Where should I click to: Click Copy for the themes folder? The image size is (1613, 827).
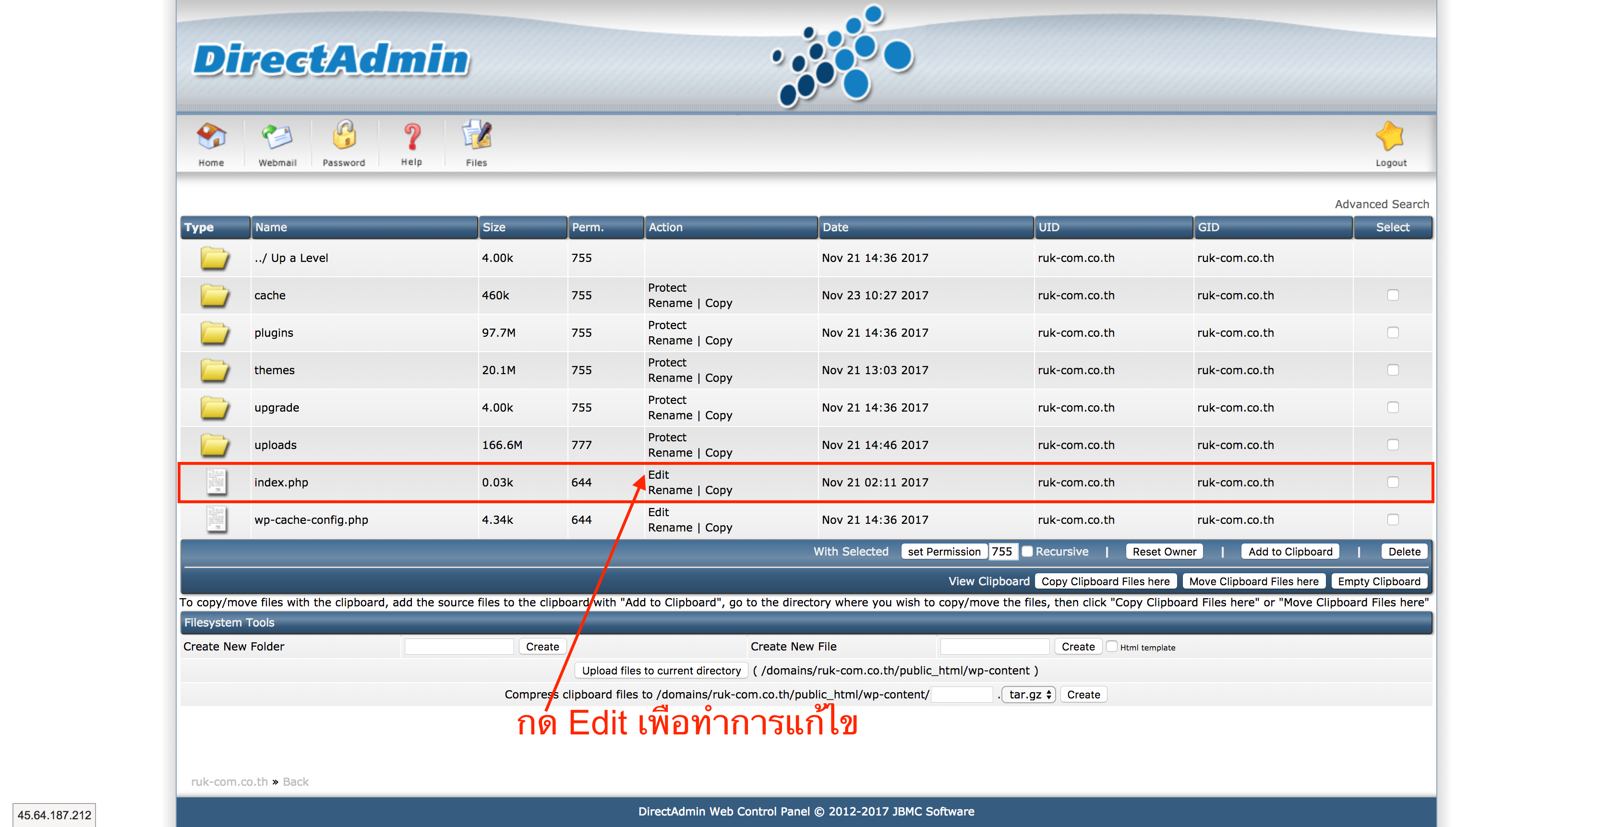pos(718,378)
